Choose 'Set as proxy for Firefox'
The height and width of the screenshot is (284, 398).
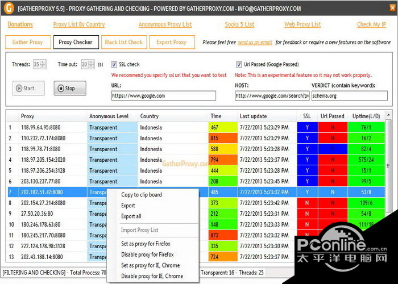146,244
